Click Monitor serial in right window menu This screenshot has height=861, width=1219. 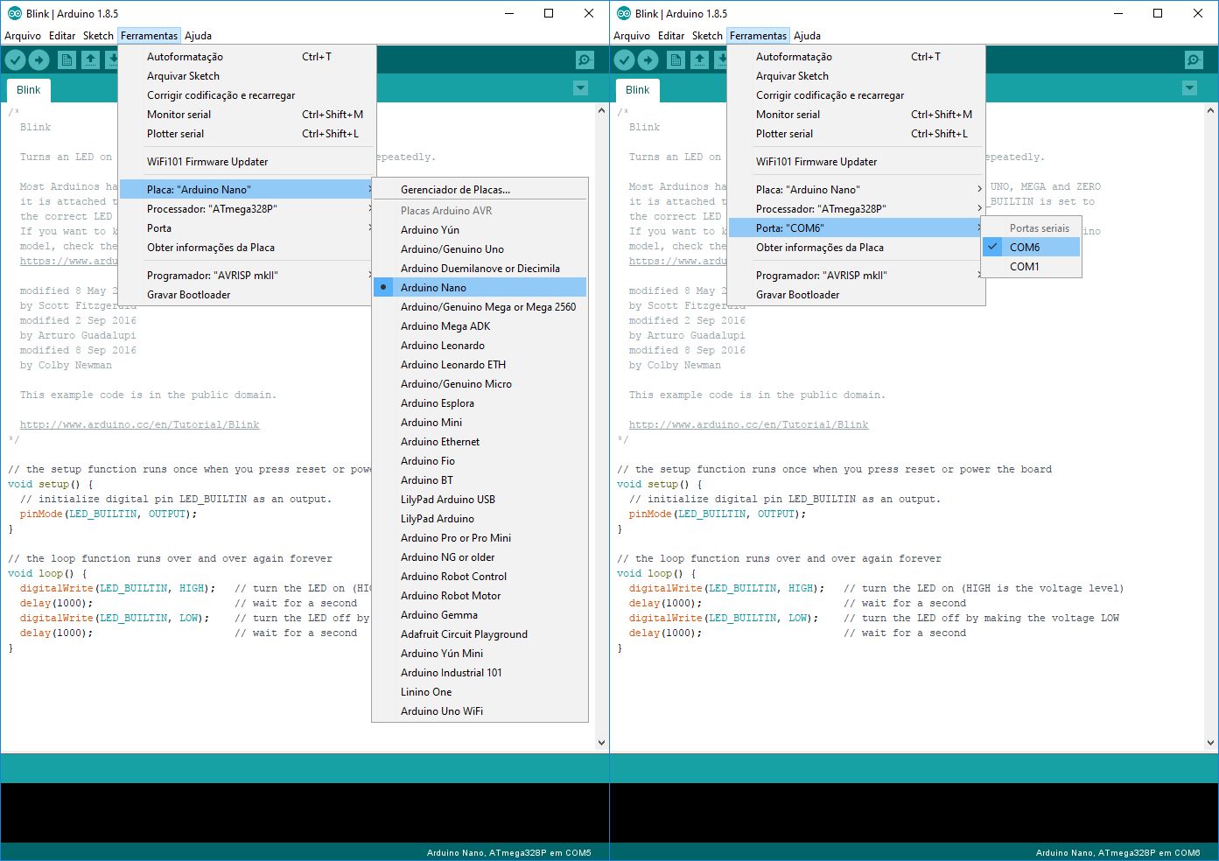coord(856,114)
